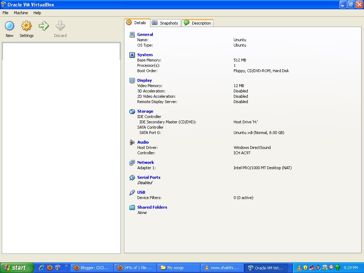
Task: Expand the quick launch overflow chevron
Action: click(x=66, y=266)
